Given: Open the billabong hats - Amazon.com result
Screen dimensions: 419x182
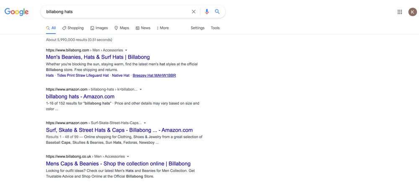Looking at the screenshot, I should click(x=80, y=96).
